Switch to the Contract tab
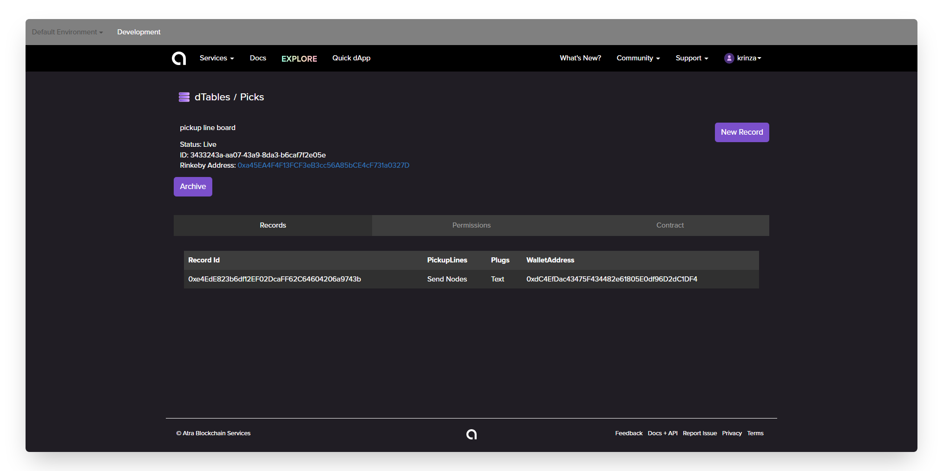 tap(670, 225)
